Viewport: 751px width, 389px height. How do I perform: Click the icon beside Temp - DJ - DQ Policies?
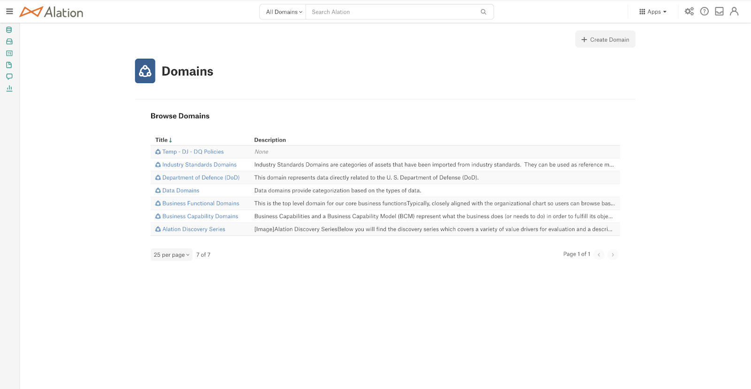click(x=158, y=152)
